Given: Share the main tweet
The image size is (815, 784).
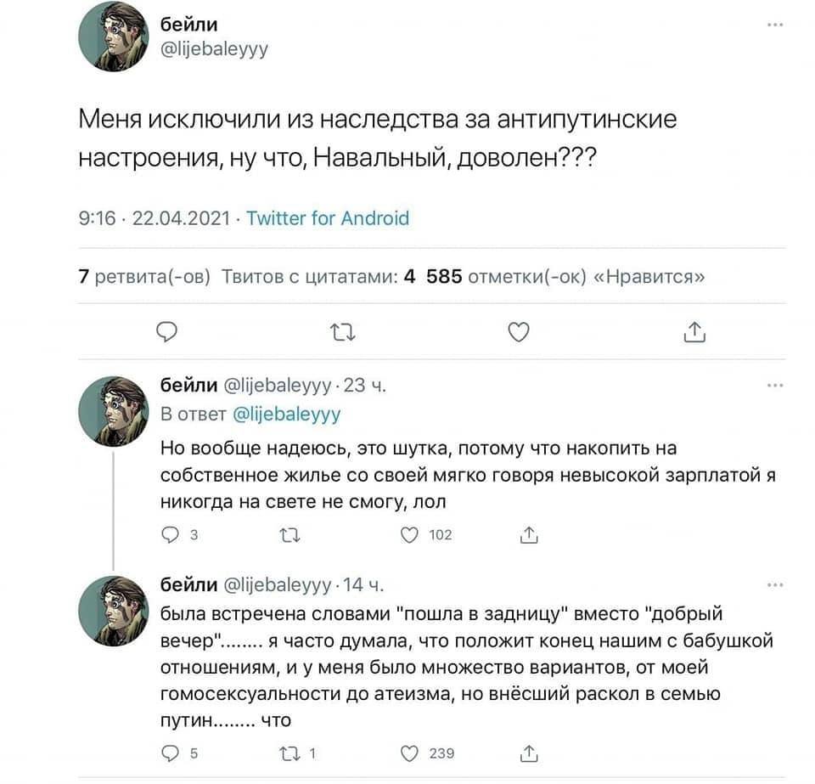Looking at the screenshot, I should point(694,332).
